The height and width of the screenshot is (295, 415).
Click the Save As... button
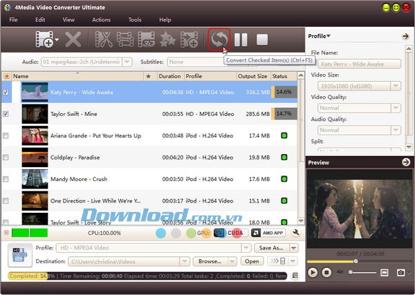[271, 248]
